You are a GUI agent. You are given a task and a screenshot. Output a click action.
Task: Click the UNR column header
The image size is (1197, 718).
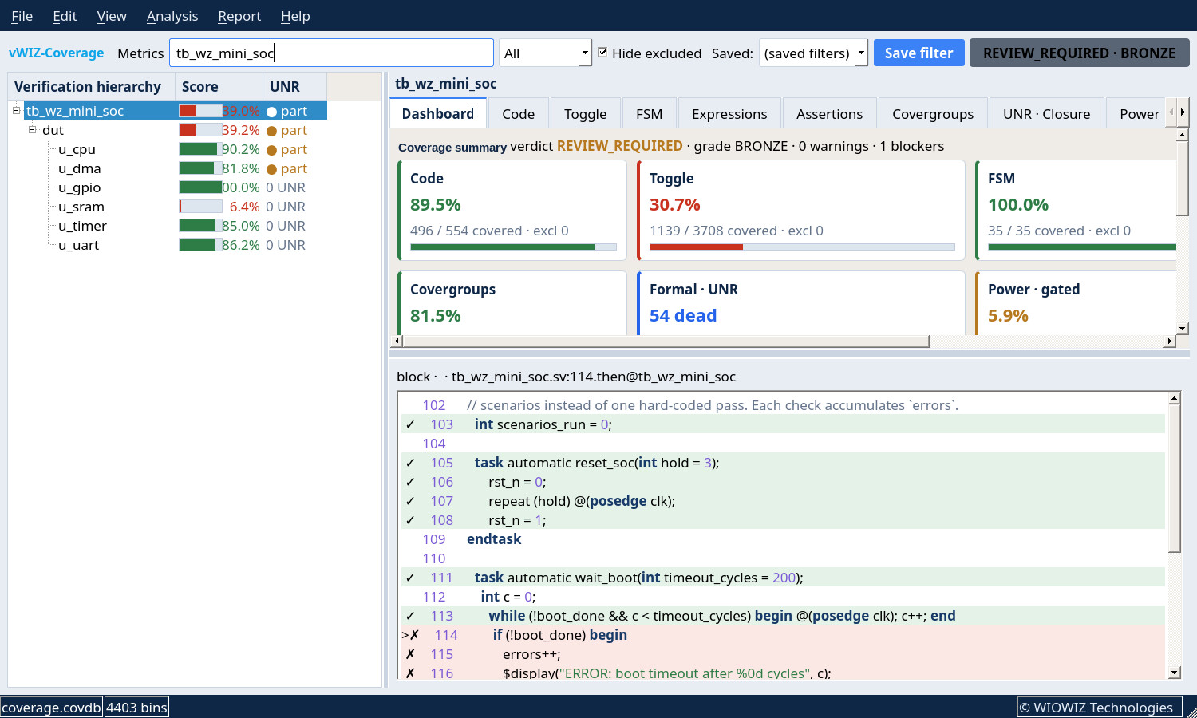295,86
